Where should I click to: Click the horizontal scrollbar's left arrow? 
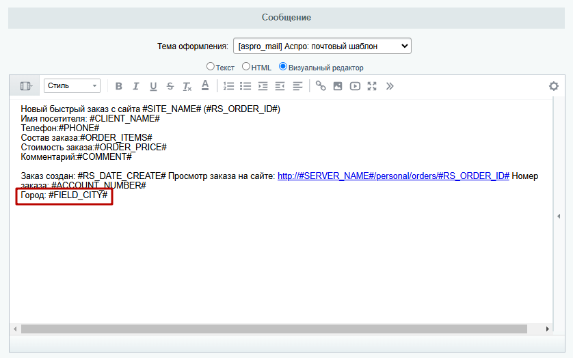15,329
